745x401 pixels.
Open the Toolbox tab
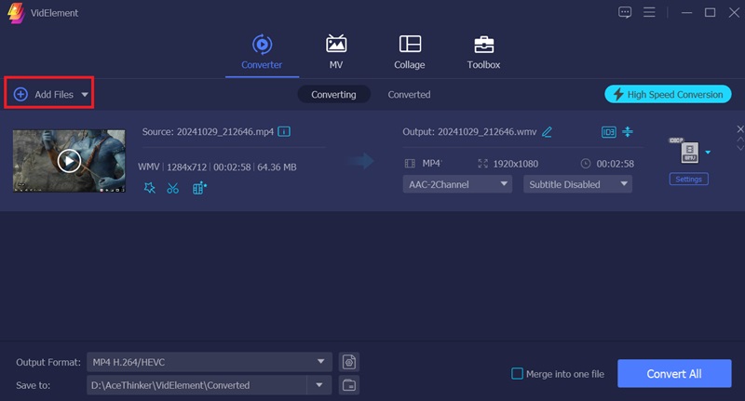tap(483, 52)
